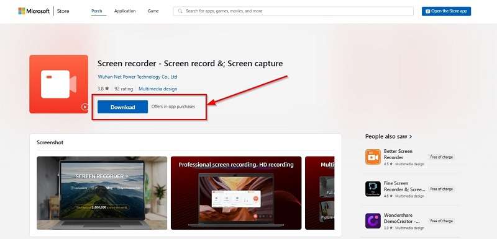The width and height of the screenshot is (497, 239).
Task: Click the Offers in-app purchases text
Action: 173,106
